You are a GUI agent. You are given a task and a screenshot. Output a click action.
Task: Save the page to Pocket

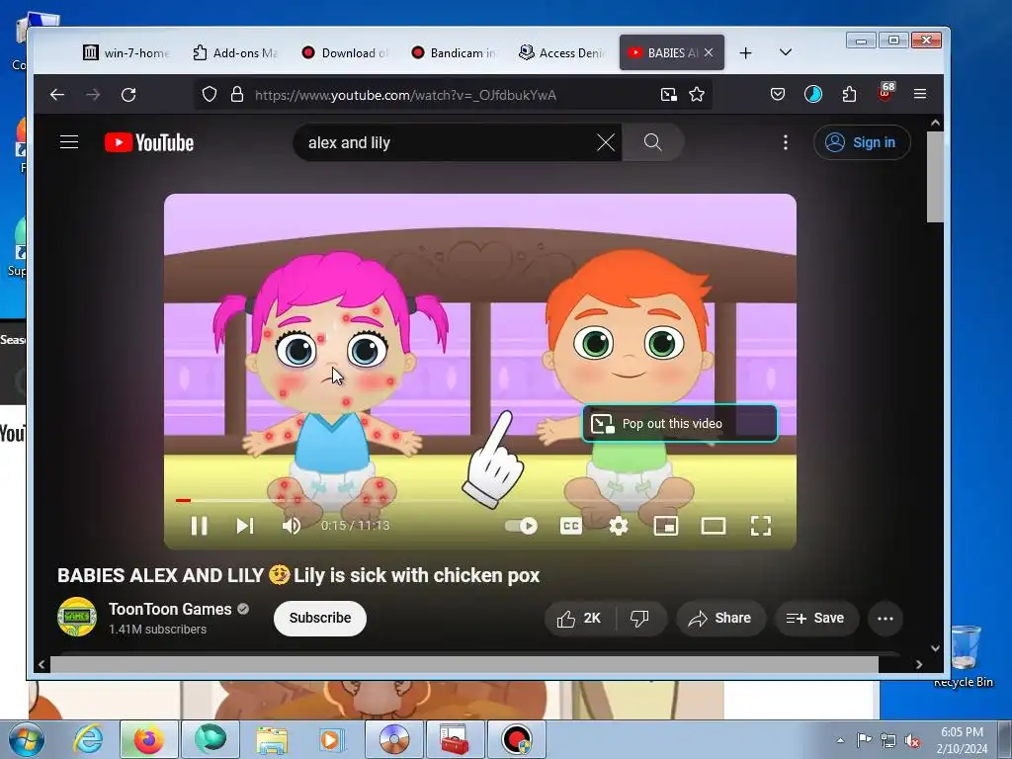[x=778, y=95]
